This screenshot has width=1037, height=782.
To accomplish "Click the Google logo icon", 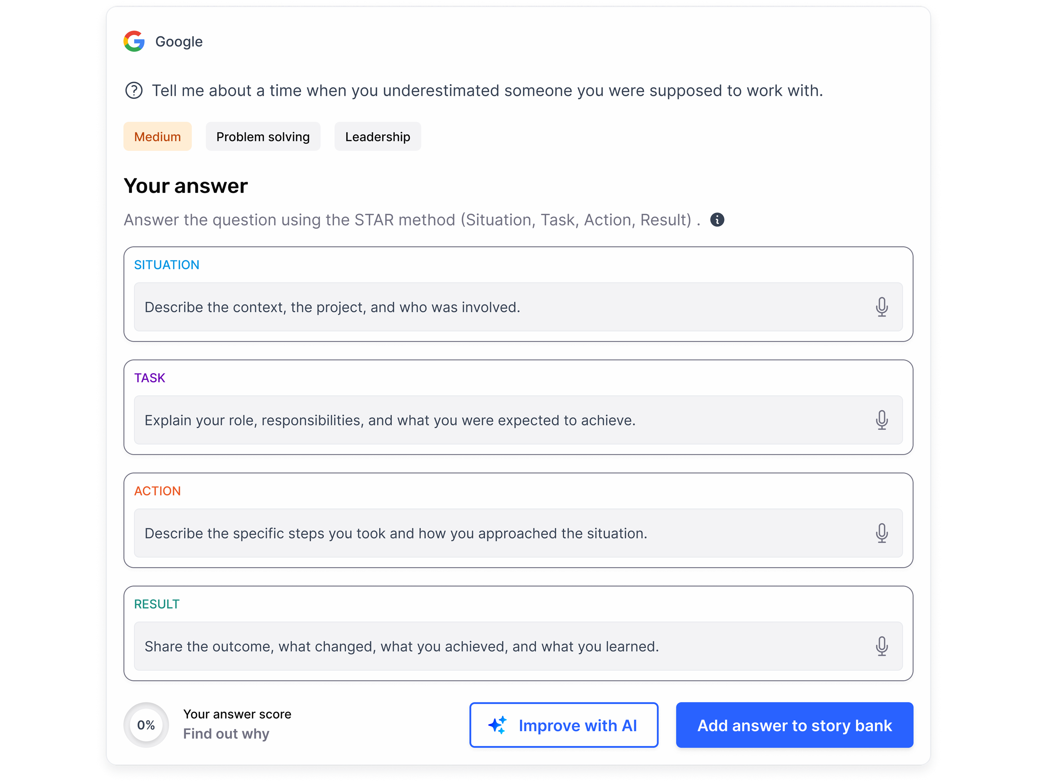I will tap(134, 41).
